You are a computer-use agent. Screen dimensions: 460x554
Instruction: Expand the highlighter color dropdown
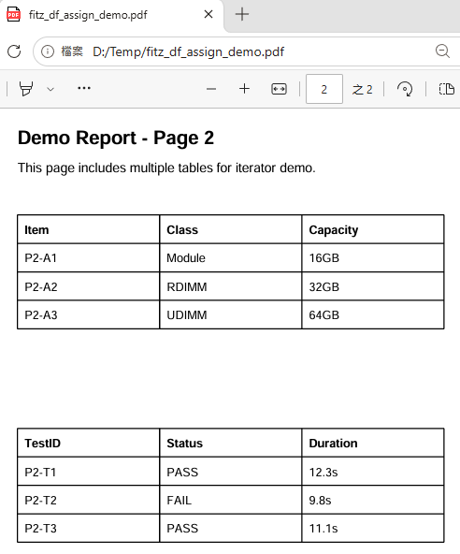50,89
